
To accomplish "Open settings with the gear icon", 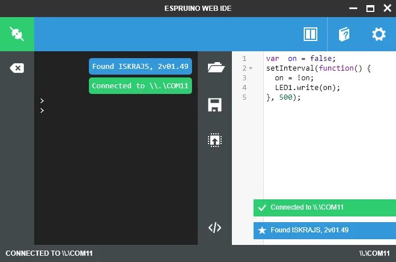I will pyautogui.click(x=378, y=34).
